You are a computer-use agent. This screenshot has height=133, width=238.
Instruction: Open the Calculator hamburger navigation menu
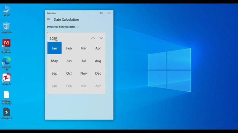pyautogui.click(x=48, y=20)
